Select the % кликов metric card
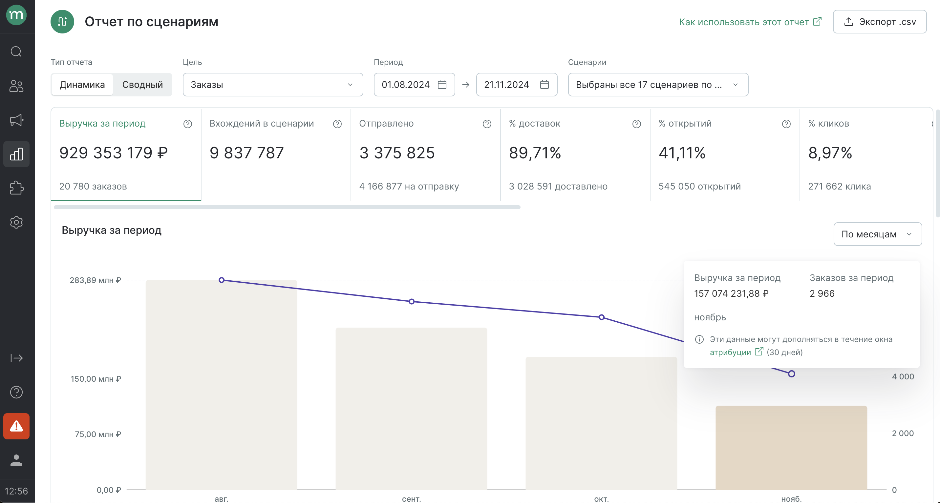940x503 pixels. (867, 154)
